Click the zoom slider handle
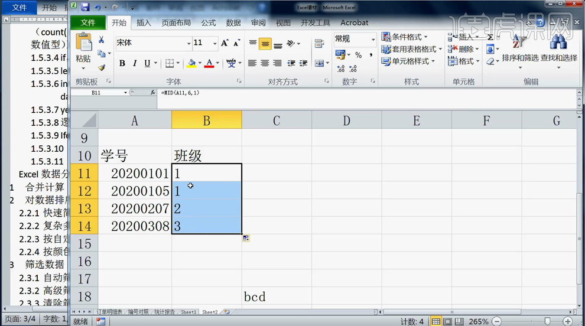 (x=547, y=321)
